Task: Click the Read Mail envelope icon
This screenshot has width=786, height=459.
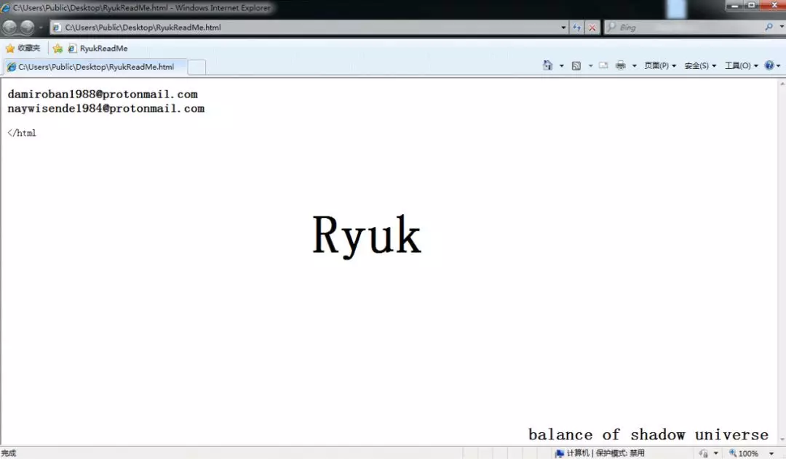Action: (x=603, y=65)
